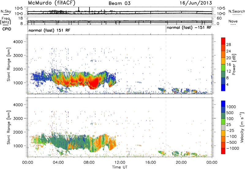
Task: Click the "-1000" label on Velocity colorbar
Action: (232, 148)
